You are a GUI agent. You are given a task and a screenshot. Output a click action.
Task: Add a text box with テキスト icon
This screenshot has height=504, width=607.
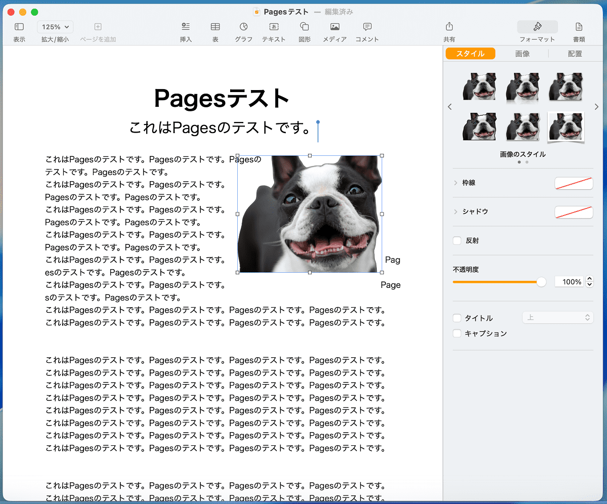point(274,27)
